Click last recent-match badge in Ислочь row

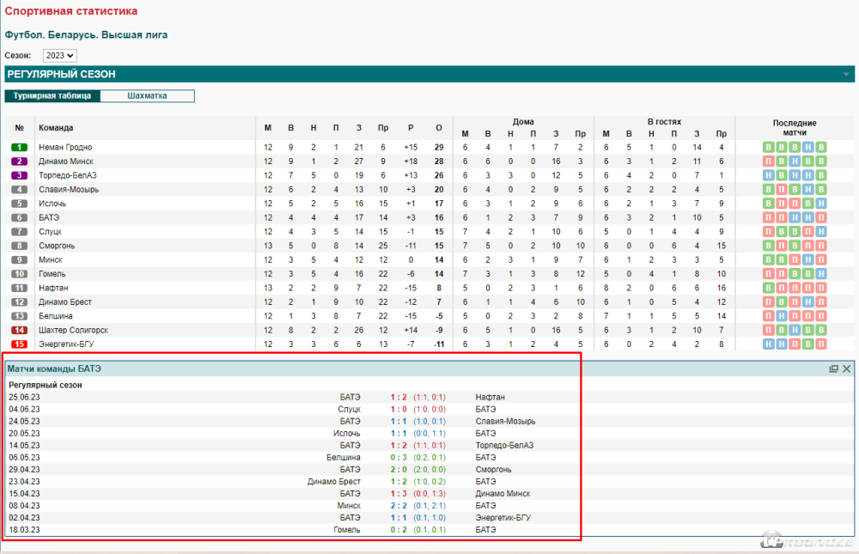[x=821, y=204]
